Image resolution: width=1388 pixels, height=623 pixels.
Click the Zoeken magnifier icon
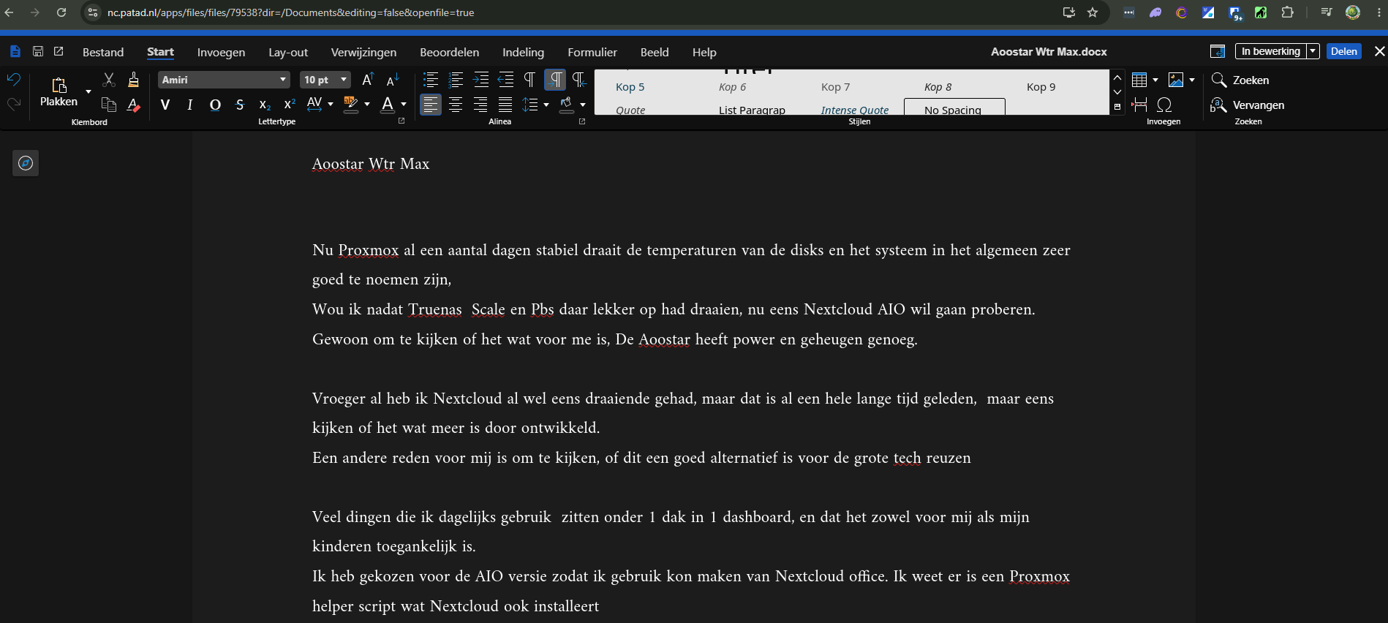(1218, 80)
